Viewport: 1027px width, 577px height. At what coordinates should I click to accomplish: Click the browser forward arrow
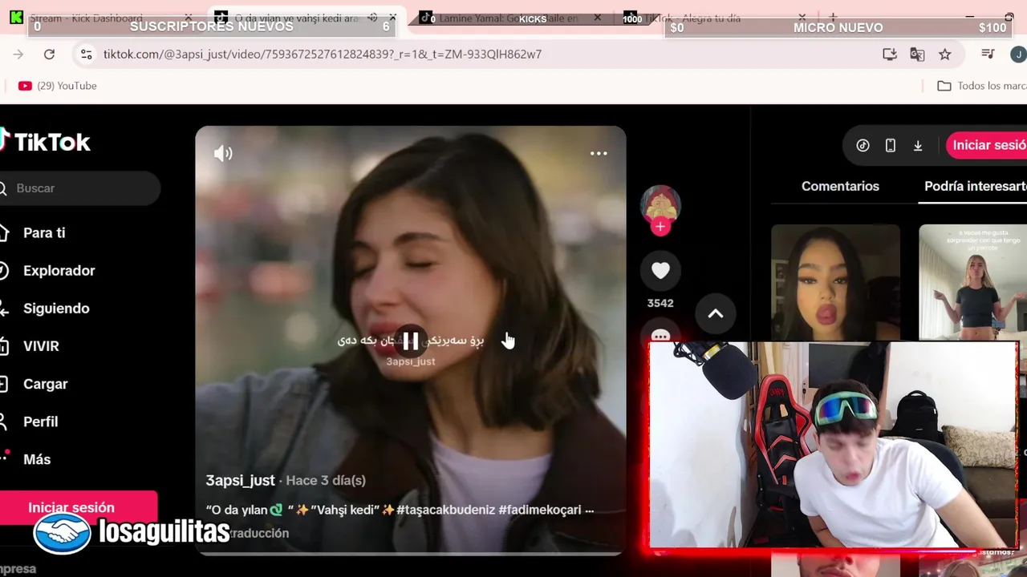click(x=18, y=54)
